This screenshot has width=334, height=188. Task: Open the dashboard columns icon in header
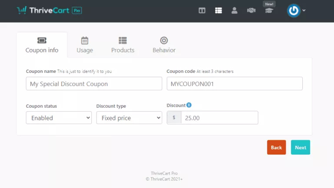click(202, 10)
